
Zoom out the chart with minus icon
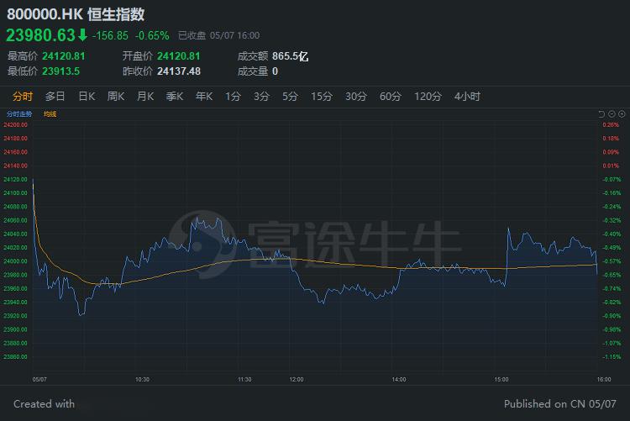612,113
